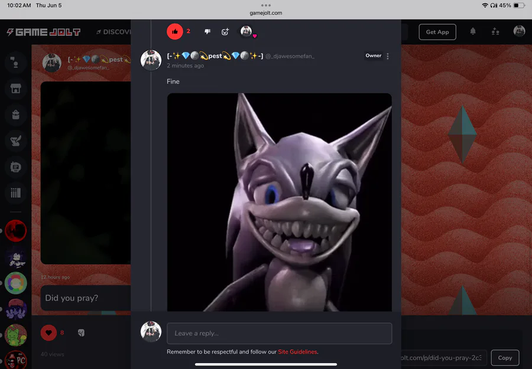
Task: Click the Game Jolt logo
Action: click(43, 32)
